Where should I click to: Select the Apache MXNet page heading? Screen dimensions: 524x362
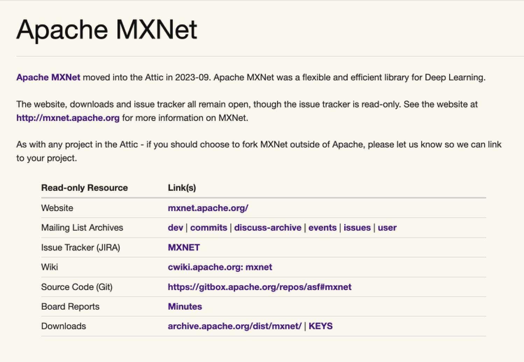107,30
